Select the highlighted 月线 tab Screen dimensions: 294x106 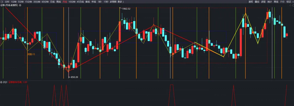[x=65, y=2]
